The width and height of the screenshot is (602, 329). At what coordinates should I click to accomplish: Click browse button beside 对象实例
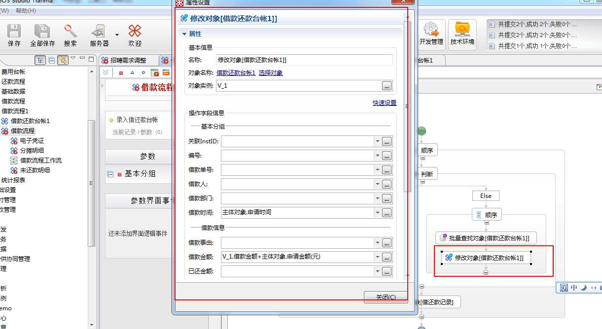pos(387,86)
